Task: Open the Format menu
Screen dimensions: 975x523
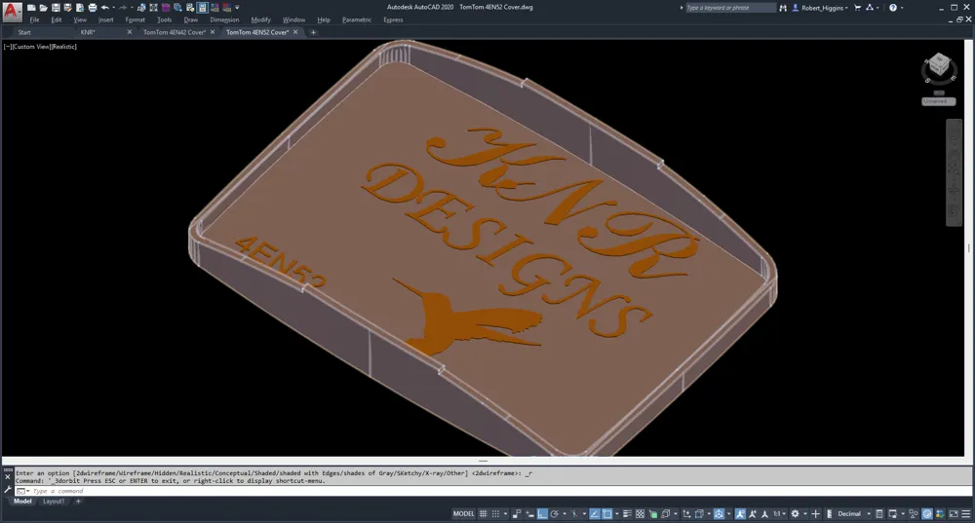Action: tap(135, 19)
